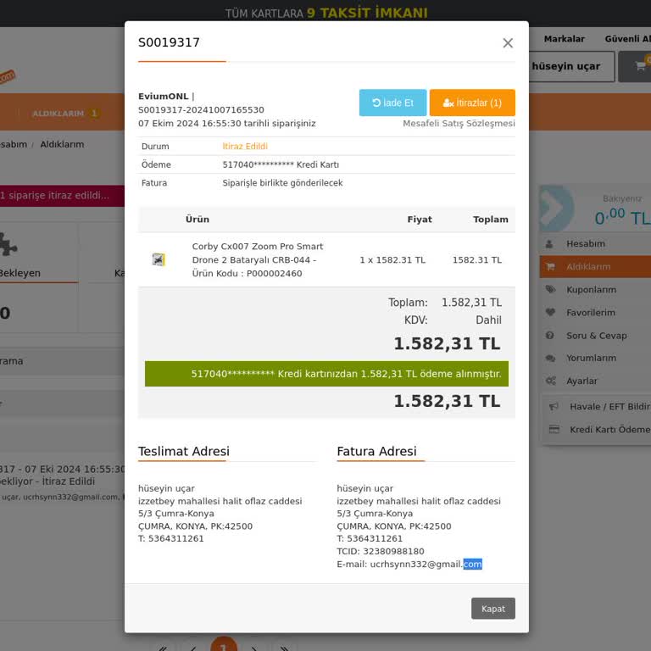
Task: Open Havale / EFT Bildirimi link
Action: pos(610,407)
